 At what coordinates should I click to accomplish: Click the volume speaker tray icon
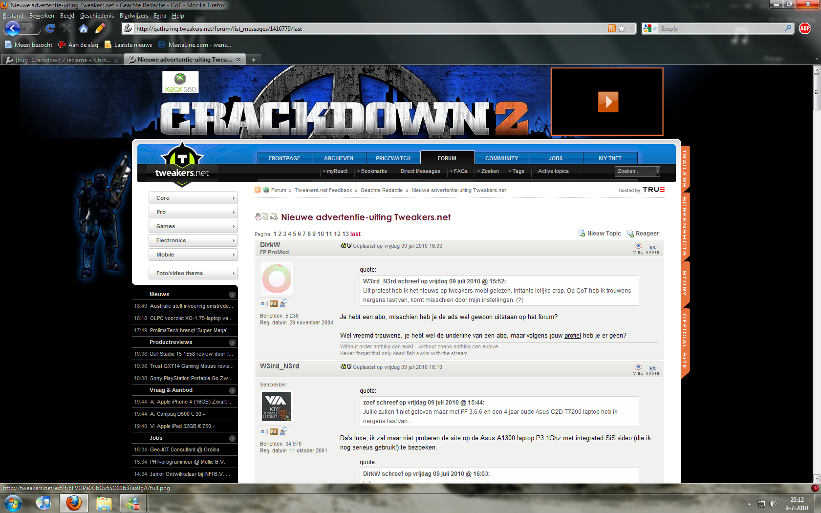click(x=773, y=504)
